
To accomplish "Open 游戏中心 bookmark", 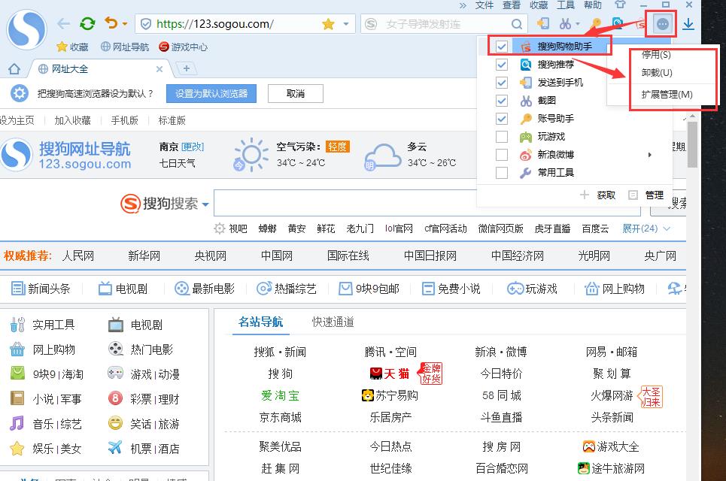I will (x=184, y=47).
